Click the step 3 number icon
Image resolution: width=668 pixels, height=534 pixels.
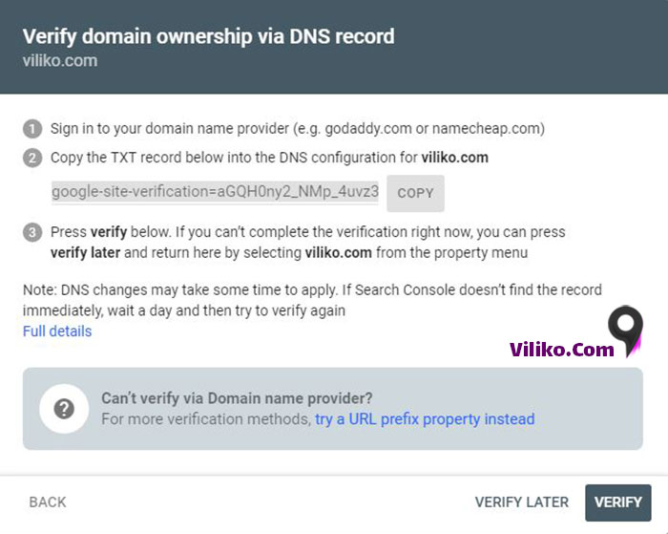pos(33,232)
